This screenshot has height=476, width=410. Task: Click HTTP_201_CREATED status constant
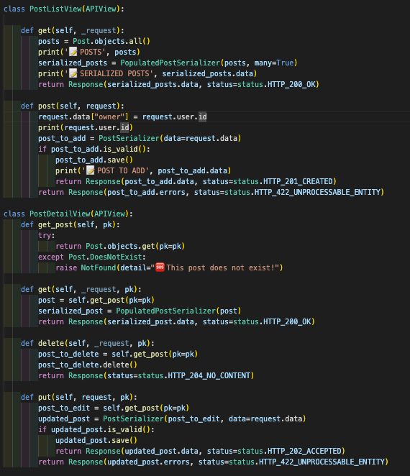click(298, 181)
